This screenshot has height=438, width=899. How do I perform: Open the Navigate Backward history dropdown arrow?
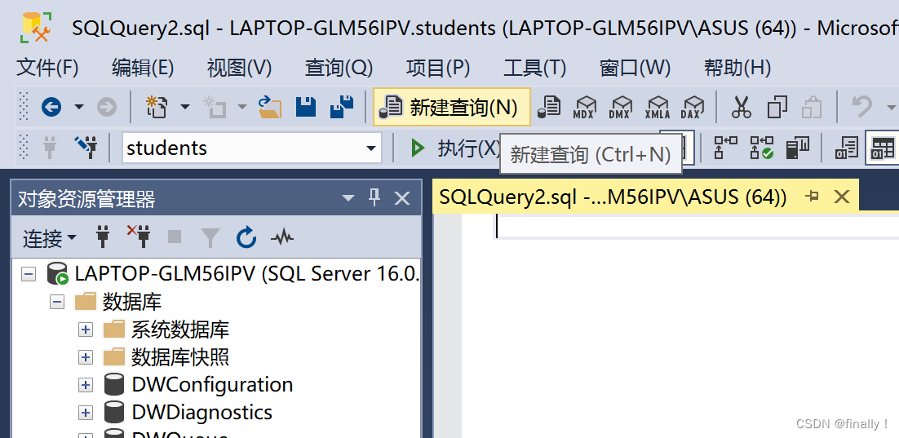point(78,107)
